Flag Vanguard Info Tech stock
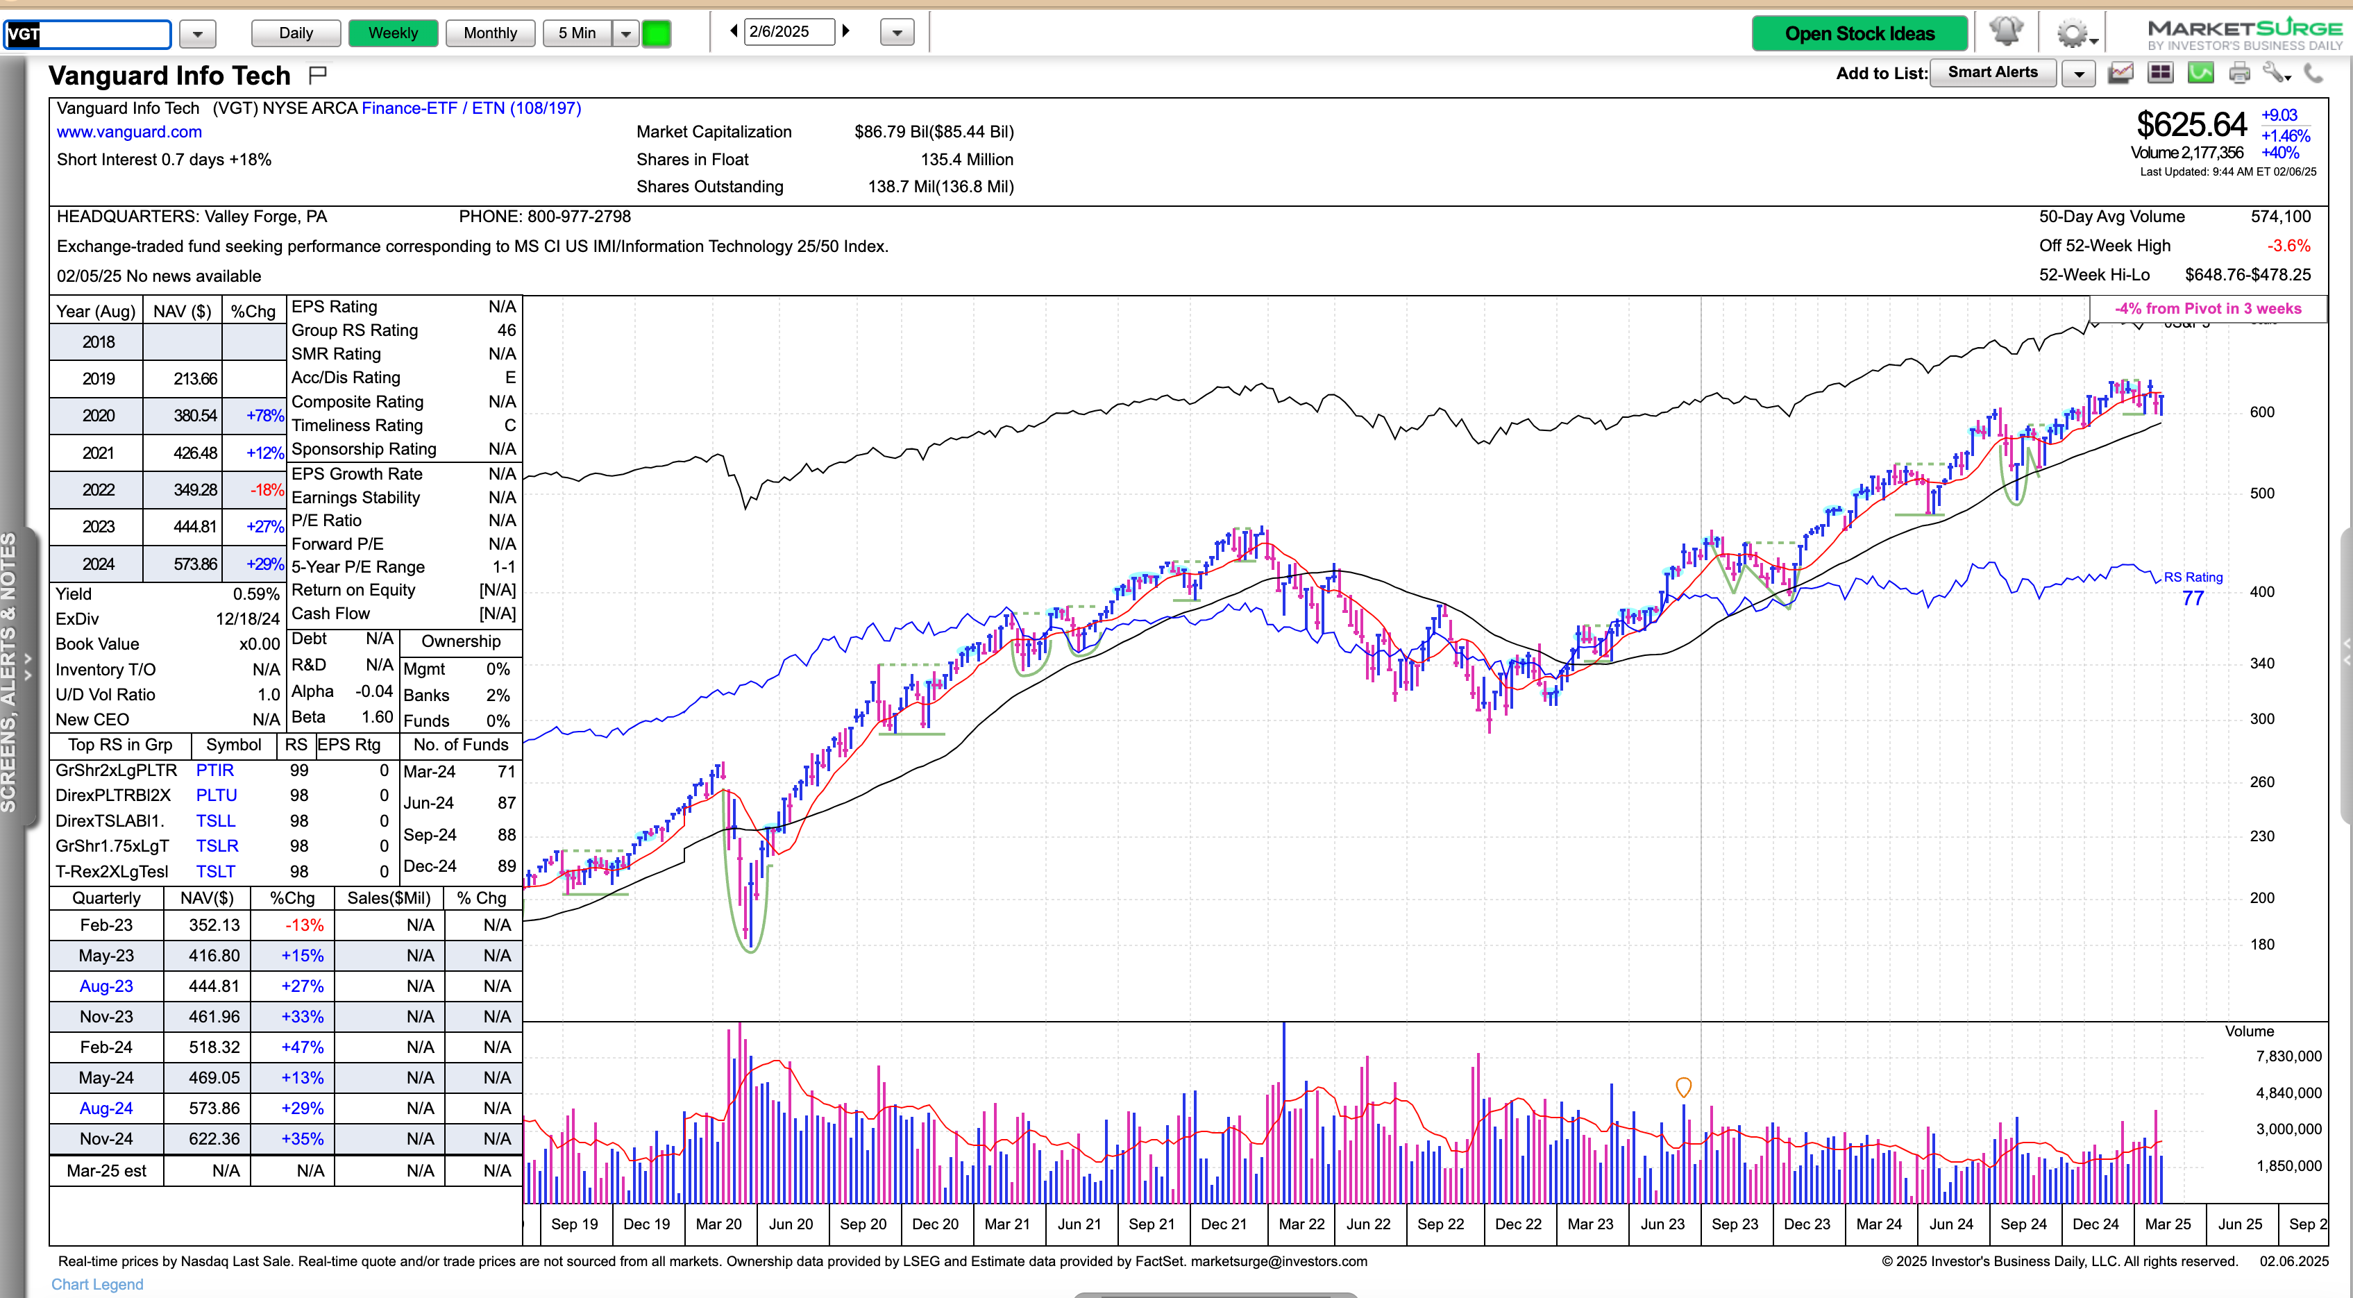 (317, 74)
